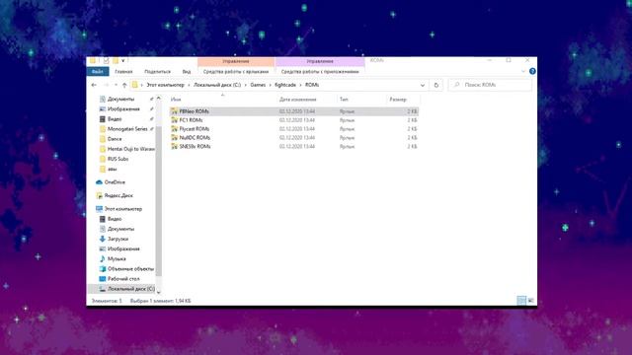Image resolution: width=632 pixels, height=355 pixels.
Task: Open Monogatari Series folder in sidebar
Action: 127,129
